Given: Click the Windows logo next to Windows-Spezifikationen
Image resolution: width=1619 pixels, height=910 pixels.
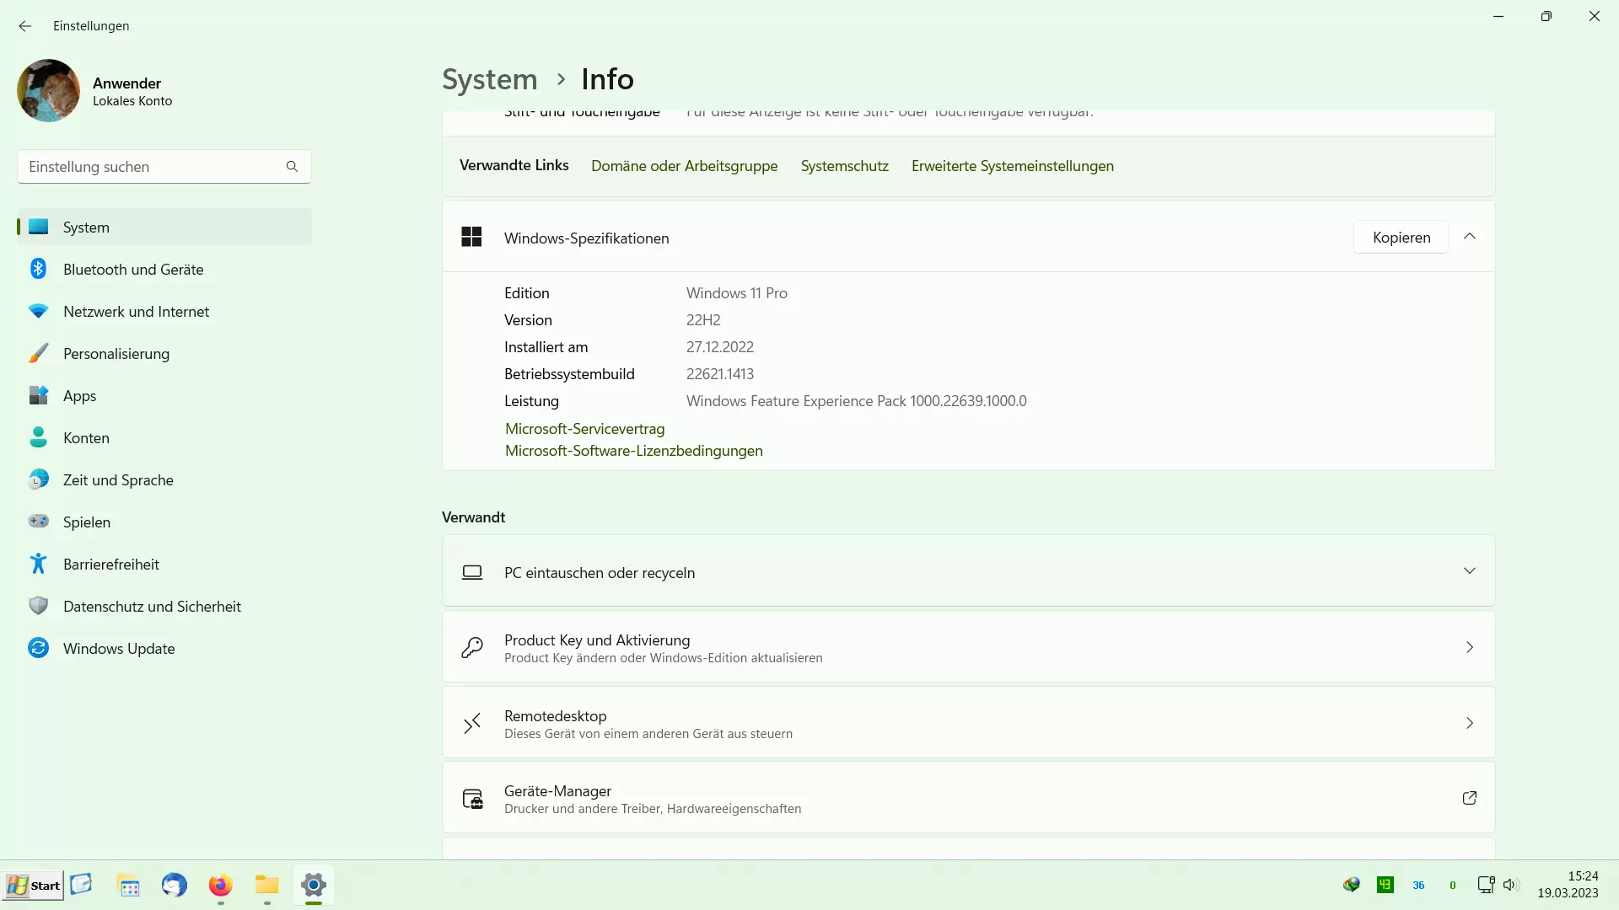Looking at the screenshot, I should coord(471,237).
